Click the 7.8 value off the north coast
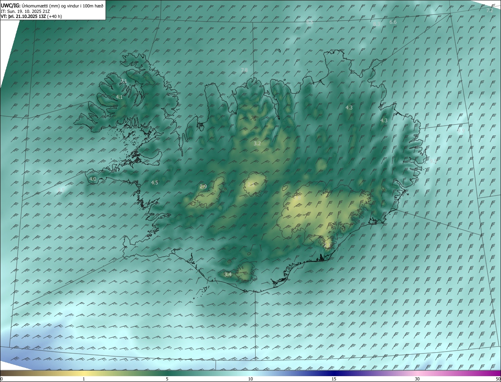The image size is (501, 382). click(x=244, y=70)
